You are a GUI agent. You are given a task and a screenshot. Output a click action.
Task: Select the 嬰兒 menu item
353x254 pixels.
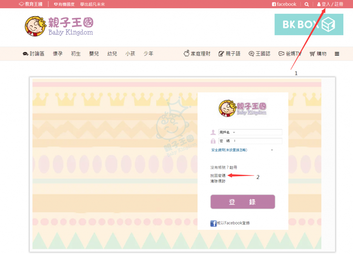(94, 54)
